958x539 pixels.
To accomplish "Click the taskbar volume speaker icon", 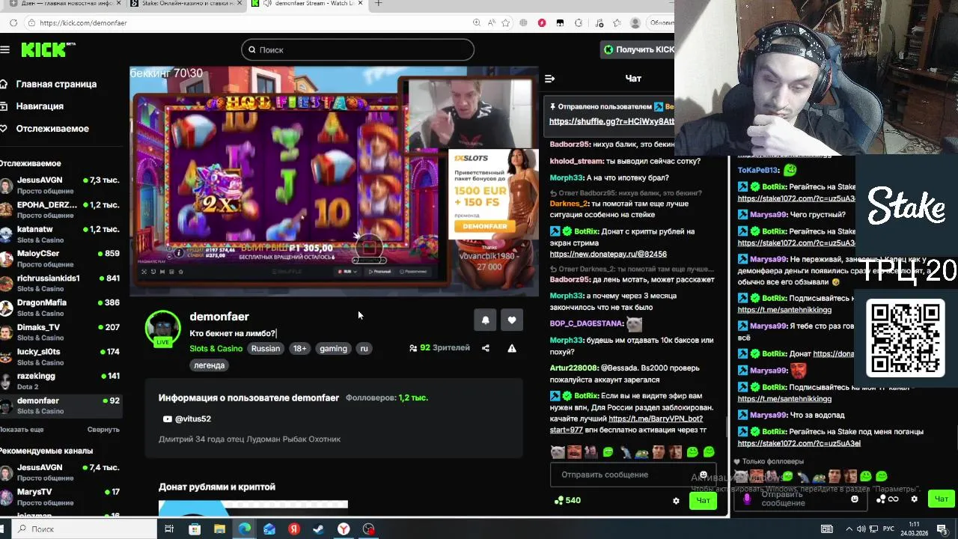I will point(861,529).
